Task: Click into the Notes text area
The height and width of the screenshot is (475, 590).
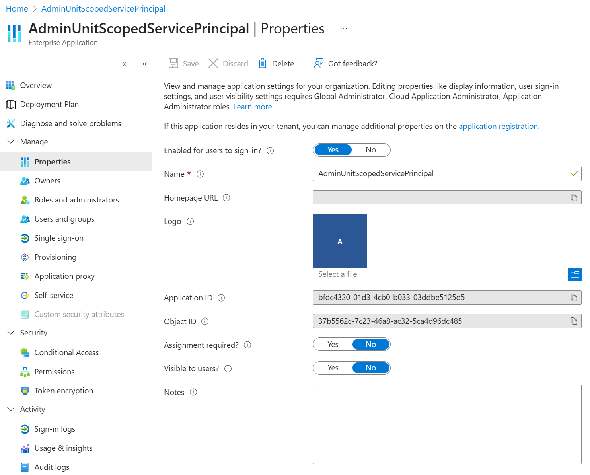Action: click(447, 424)
